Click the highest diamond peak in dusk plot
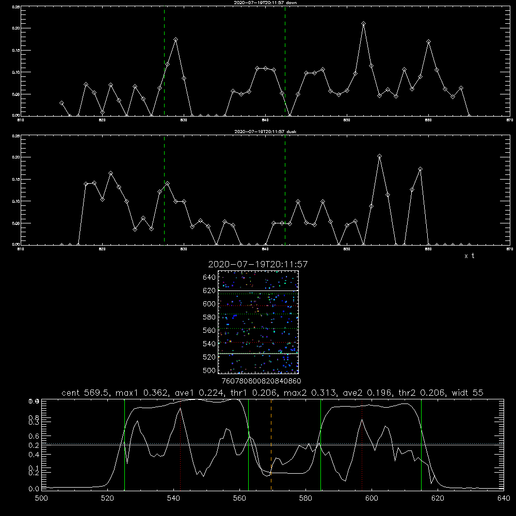Image resolution: width=516 pixels, height=516 pixels. [x=379, y=156]
